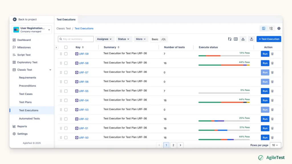Click the upload/export icon
The width and height of the screenshot is (292, 164).
coord(251,39)
